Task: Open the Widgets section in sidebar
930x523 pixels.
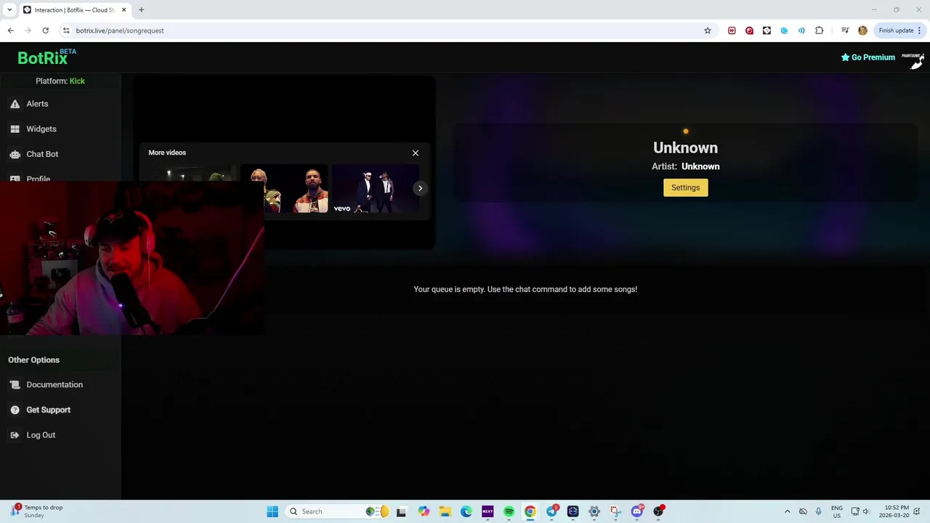Action: [x=41, y=129]
